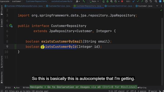Image resolution: width=164 pixels, height=92 pixels.
Task: Open the TODO tool window button
Action: (26, 87)
